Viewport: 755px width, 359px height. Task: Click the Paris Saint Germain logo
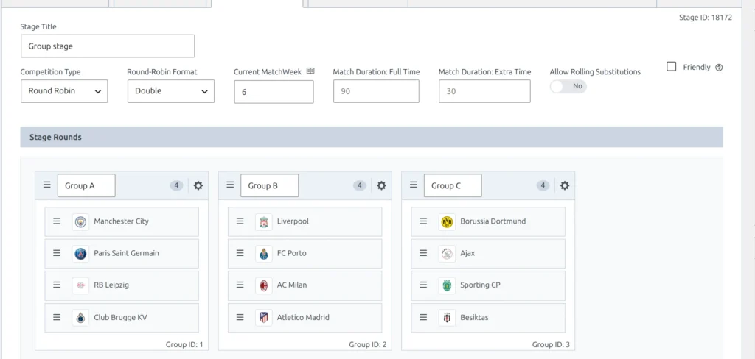80,253
